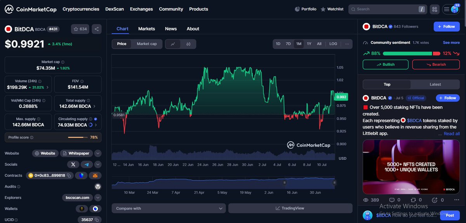
Task: Click the blue shield wallet icon next to contract
Action: (81, 176)
